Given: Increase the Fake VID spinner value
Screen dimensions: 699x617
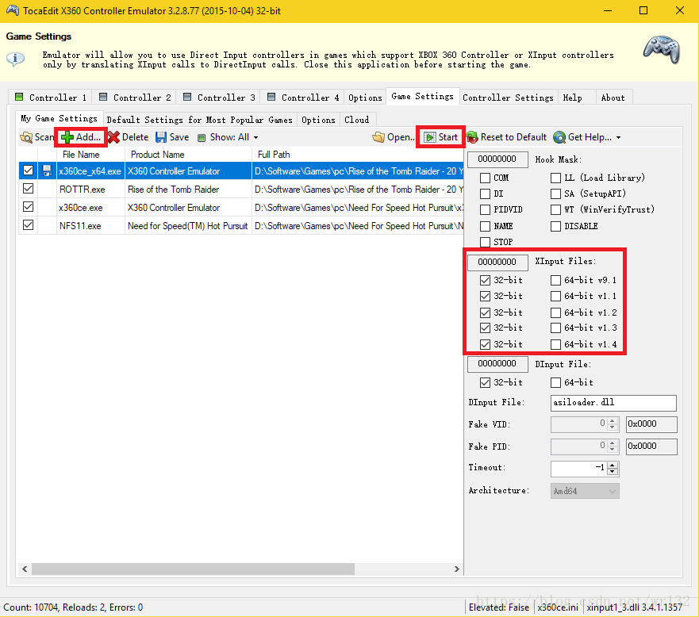Looking at the screenshot, I should pos(613,421).
